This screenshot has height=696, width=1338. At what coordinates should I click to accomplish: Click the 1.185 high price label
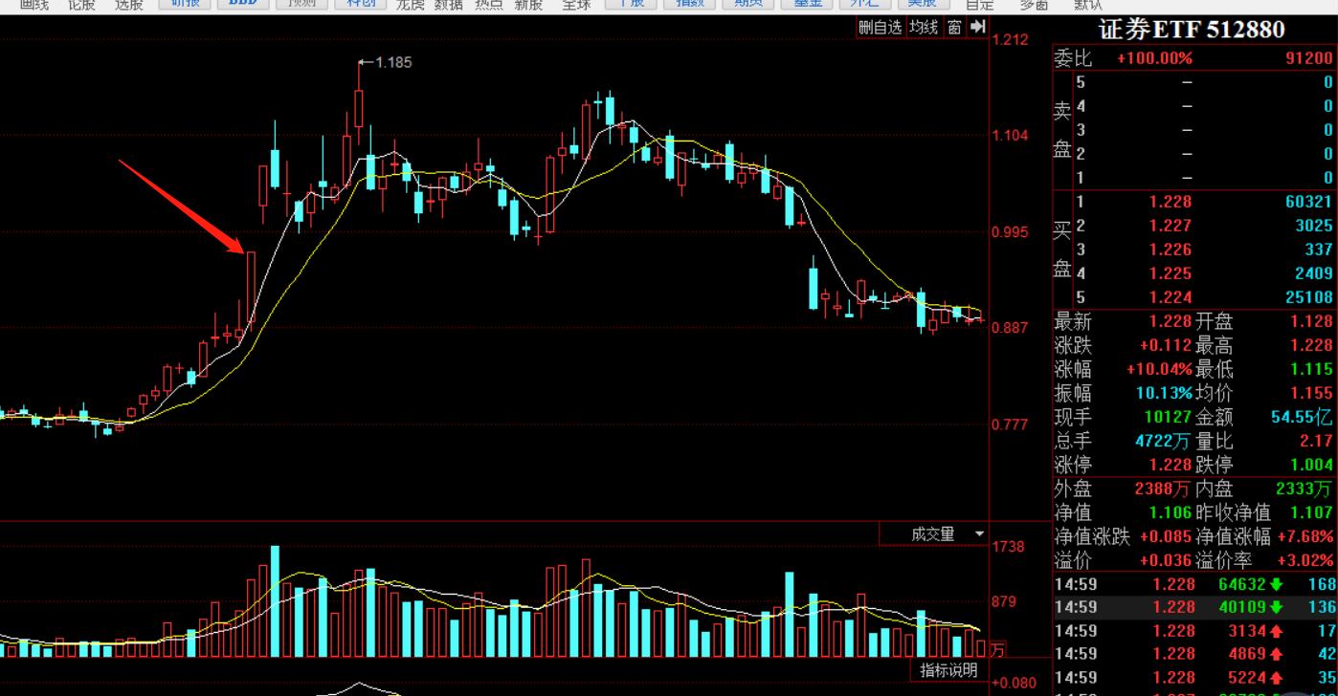pos(393,62)
